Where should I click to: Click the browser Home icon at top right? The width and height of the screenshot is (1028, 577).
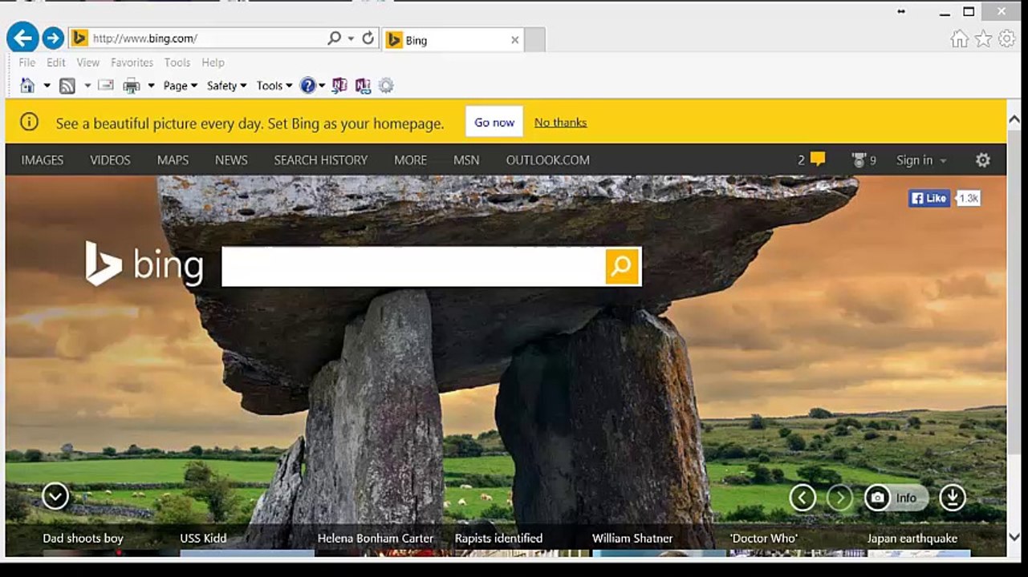click(x=959, y=39)
